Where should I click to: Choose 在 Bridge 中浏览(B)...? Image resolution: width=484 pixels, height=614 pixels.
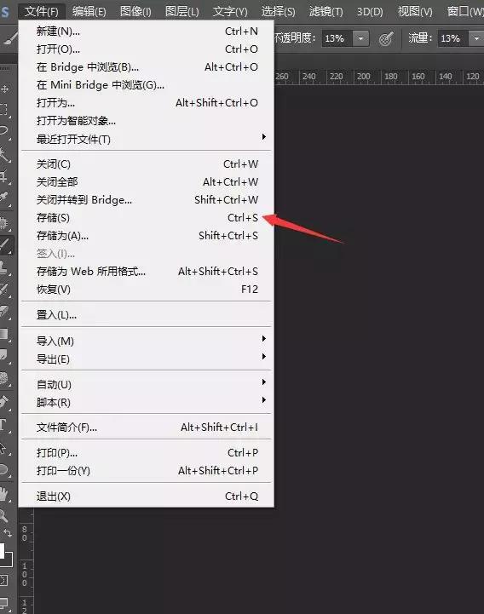(147, 67)
